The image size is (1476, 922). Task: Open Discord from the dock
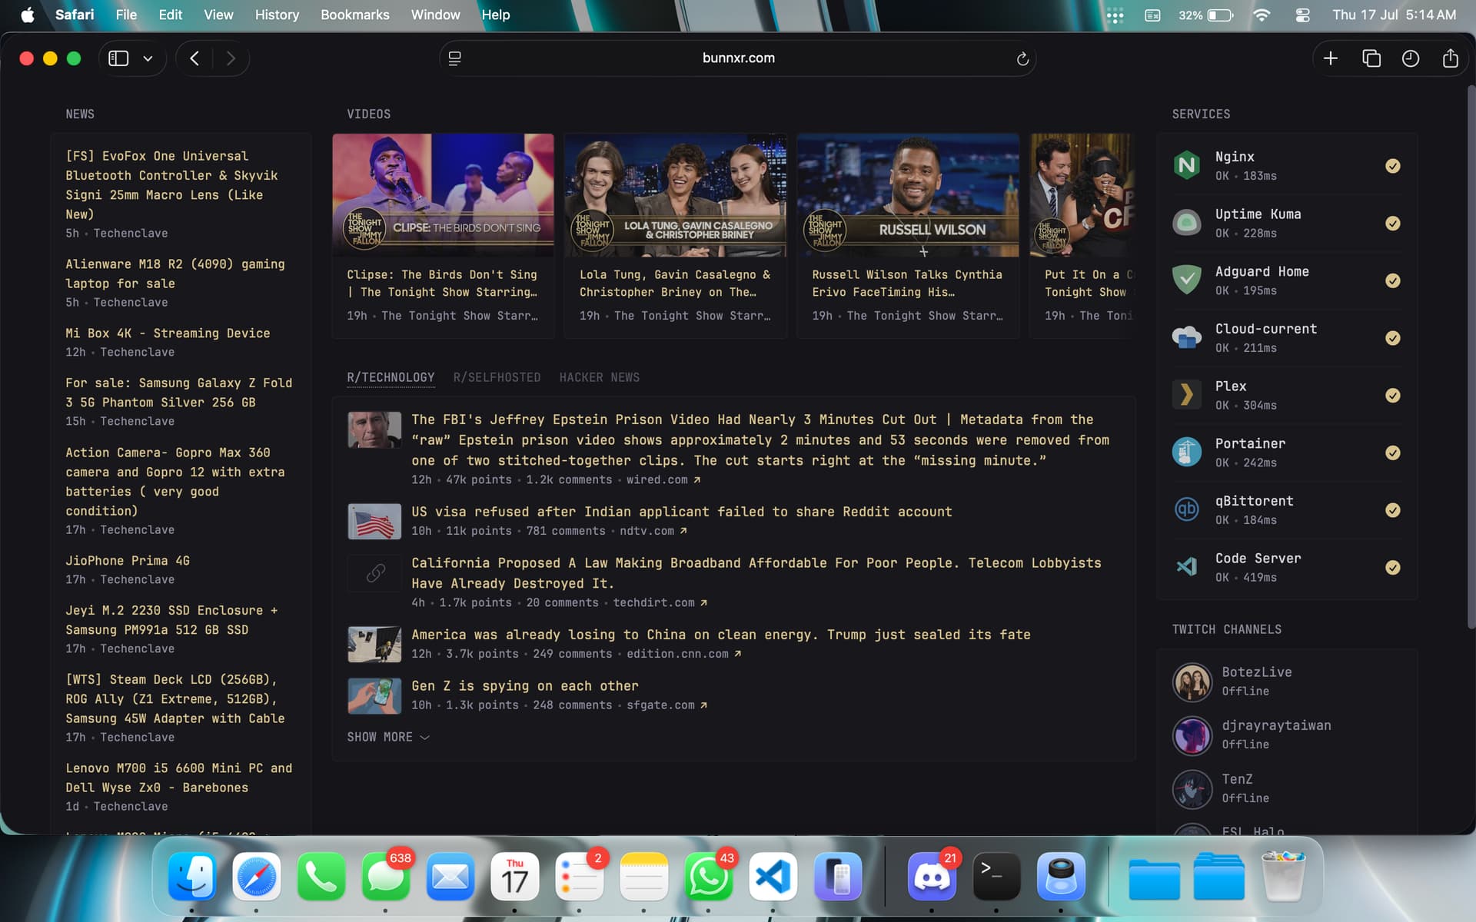pyautogui.click(x=932, y=877)
